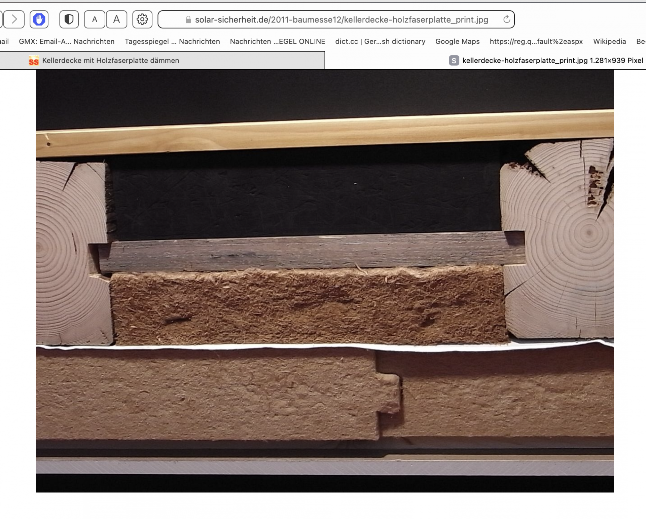The image size is (646, 519).
Task: Decrease text size with small A button
Action: point(95,19)
